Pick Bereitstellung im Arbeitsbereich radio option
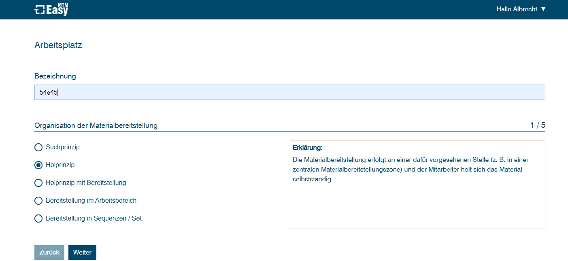The height and width of the screenshot is (261, 568). click(38, 201)
